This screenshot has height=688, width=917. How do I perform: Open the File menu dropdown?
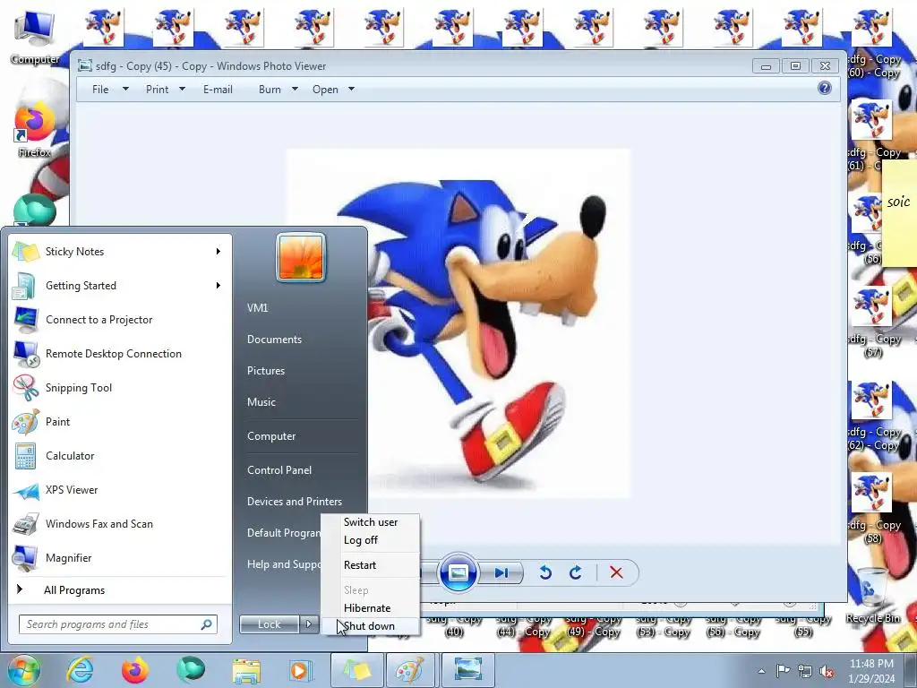click(110, 90)
